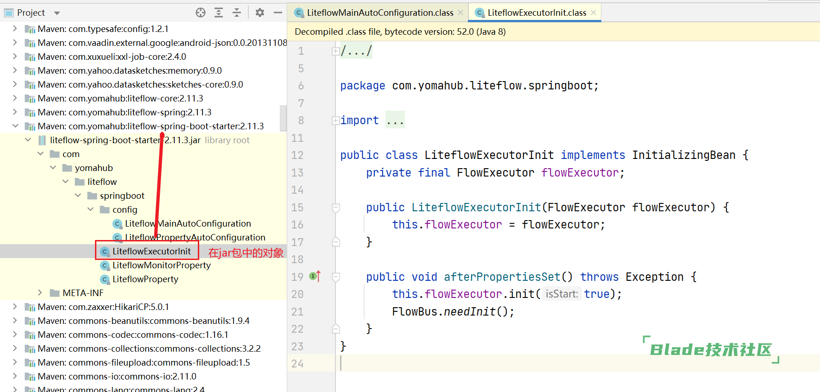The image size is (820, 392).
Task: Click class file icon on LiteflowExecutorInit.class tab
Action: [480, 13]
